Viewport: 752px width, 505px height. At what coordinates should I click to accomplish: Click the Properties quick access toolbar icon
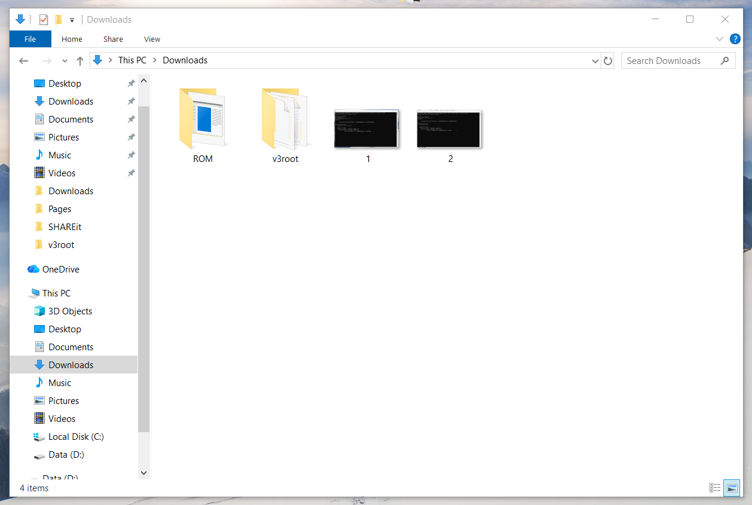point(44,20)
